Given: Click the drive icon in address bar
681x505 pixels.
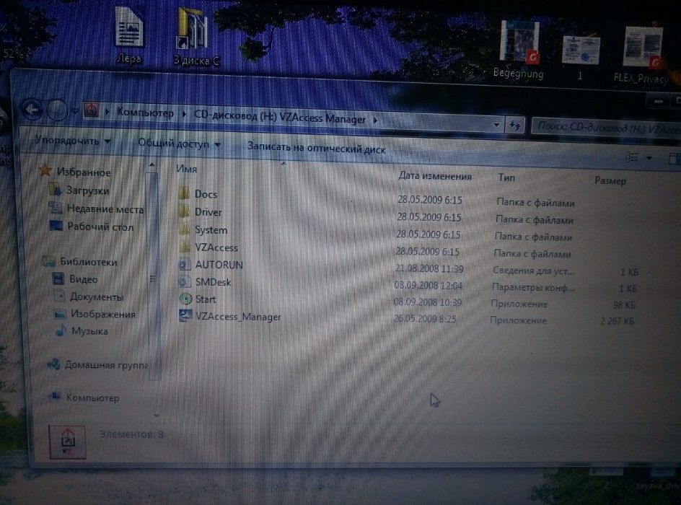Looking at the screenshot, I should [x=91, y=110].
